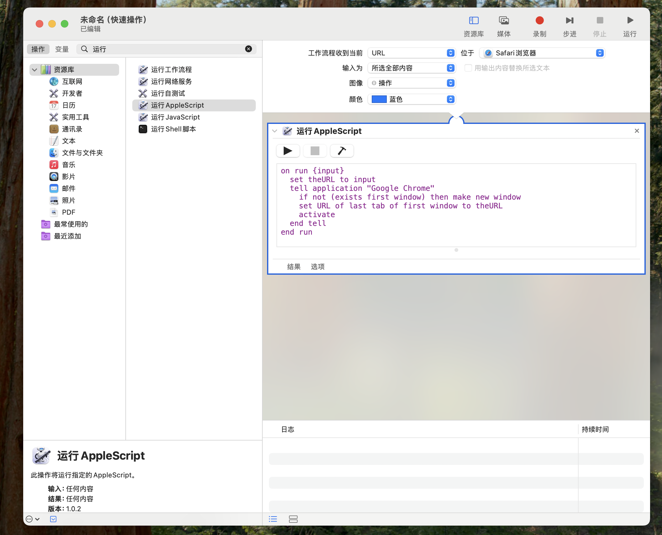
Task: Open the Options tab (选项) in action
Action: click(318, 267)
